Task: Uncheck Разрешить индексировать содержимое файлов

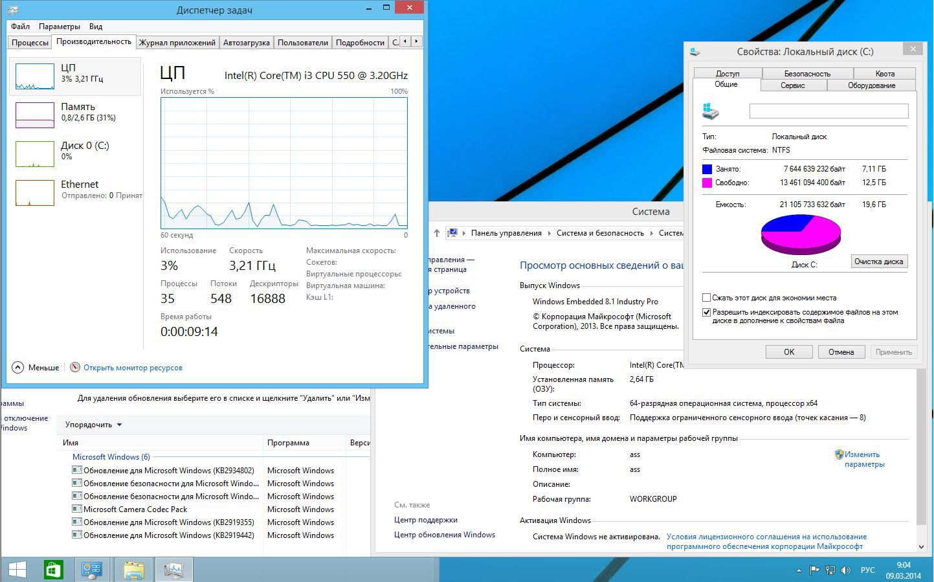Action: (707, 312)
